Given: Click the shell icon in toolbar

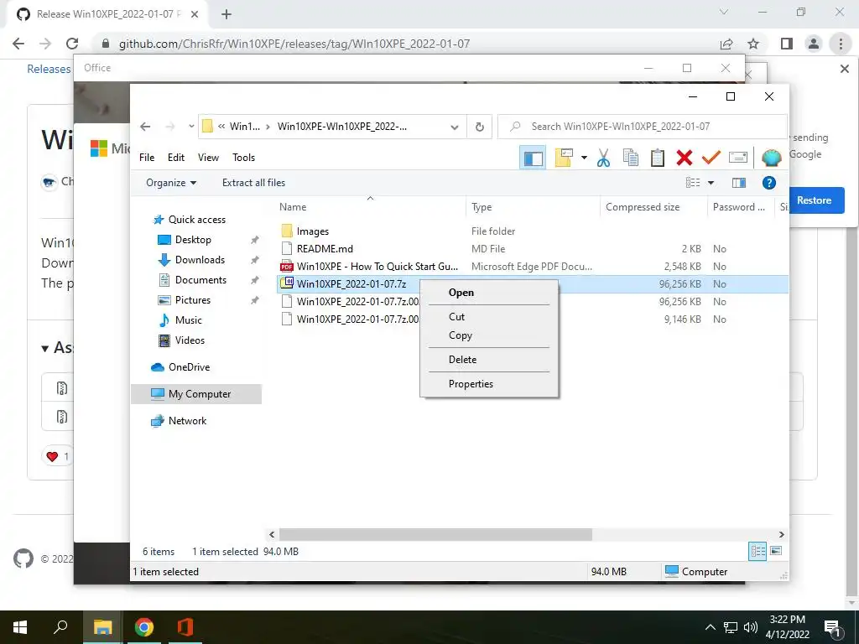Looking at the screenshot, I should click(x=771, y=158).
